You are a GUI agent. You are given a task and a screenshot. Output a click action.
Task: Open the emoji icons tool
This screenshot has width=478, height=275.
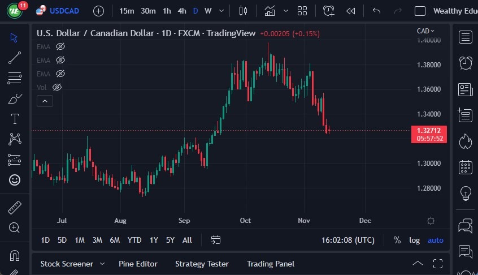(x=15, y=180)
